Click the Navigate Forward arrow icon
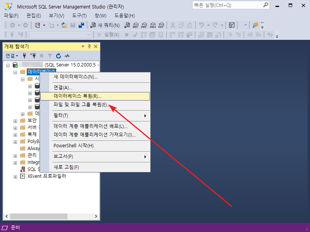This screenshot has height=232, width=310. (x=26, y=25)
